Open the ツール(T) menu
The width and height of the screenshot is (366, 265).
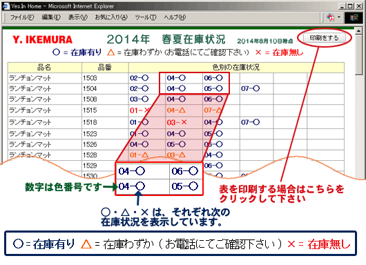[146, 17]
